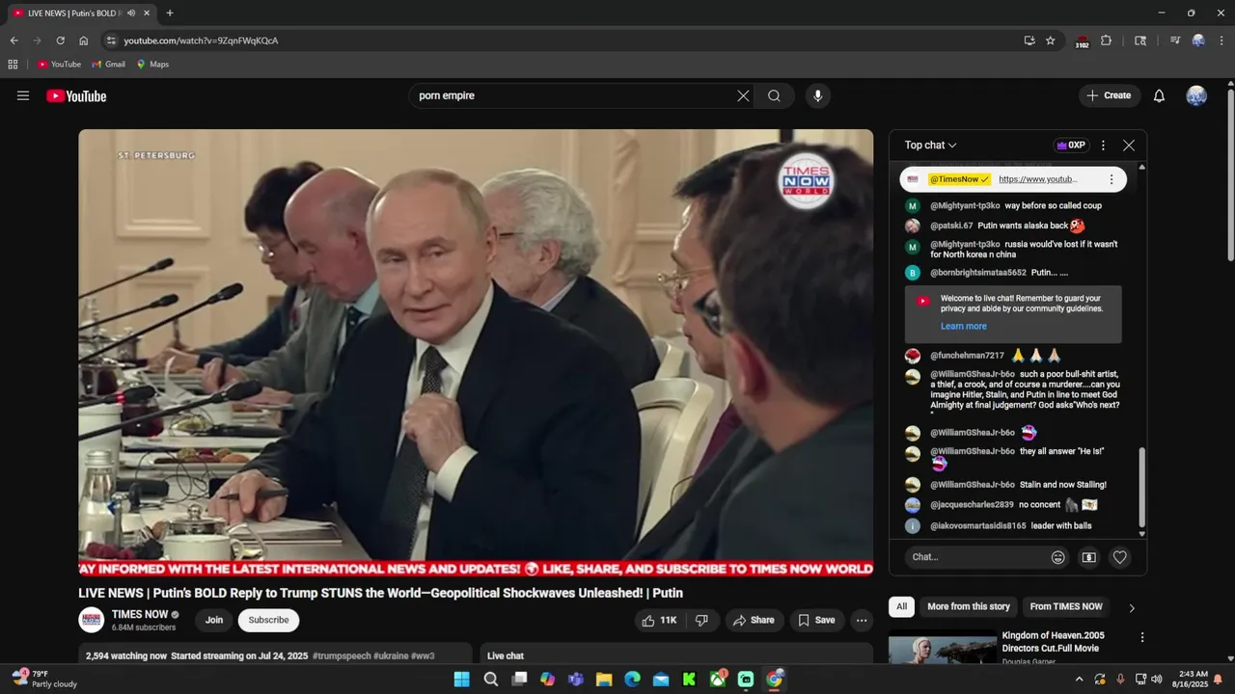
Task: Open TIMES NOW channel avatar
Action: (x=92, y=620)
